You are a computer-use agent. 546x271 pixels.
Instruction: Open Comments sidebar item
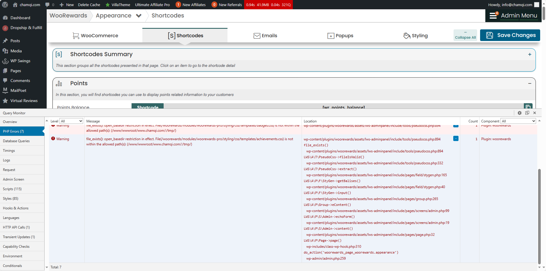20,81
